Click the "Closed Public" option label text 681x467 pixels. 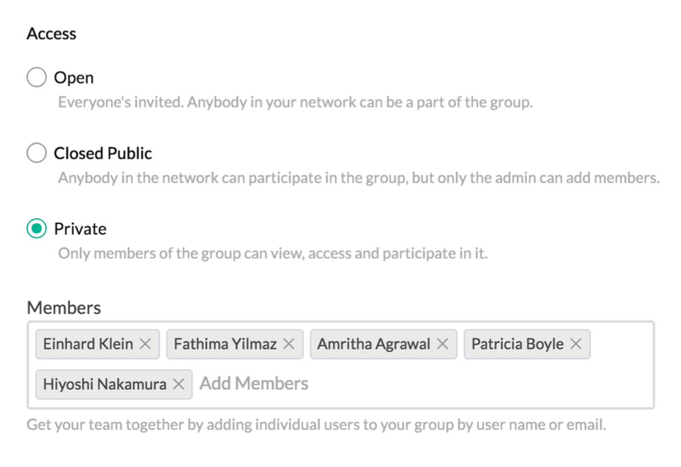(x=103, y=153)
